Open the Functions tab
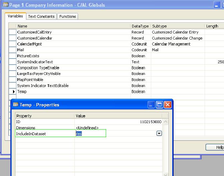This screenshot has height=176, width=224. [67, 16]
